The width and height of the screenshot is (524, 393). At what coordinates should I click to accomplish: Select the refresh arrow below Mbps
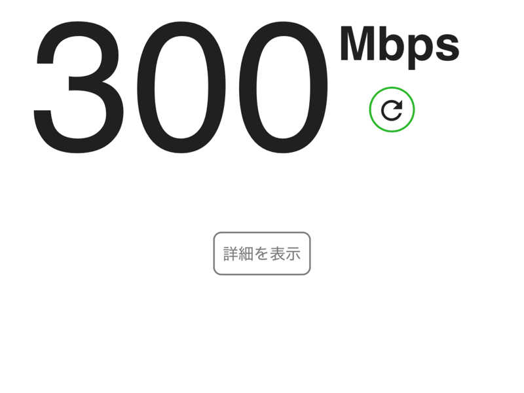click(x=392, y=109)
